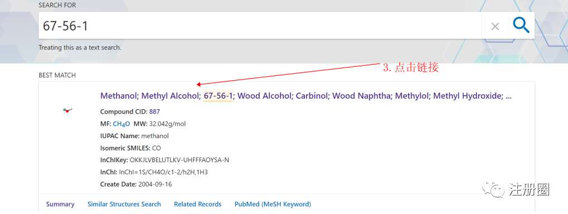568x214 pixels.
Task: Open the Compound CID 887 link
Action: pos(154,111)
